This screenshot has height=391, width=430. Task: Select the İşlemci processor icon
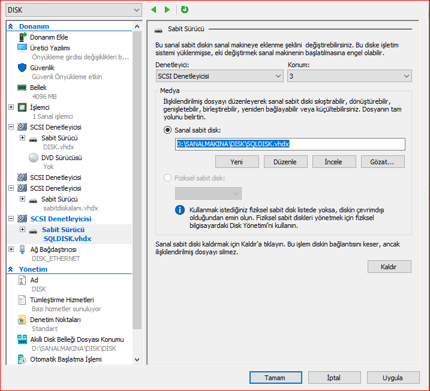click(x=22, y=107)
